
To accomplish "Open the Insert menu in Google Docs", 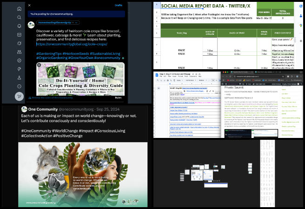I will point(174,76).
